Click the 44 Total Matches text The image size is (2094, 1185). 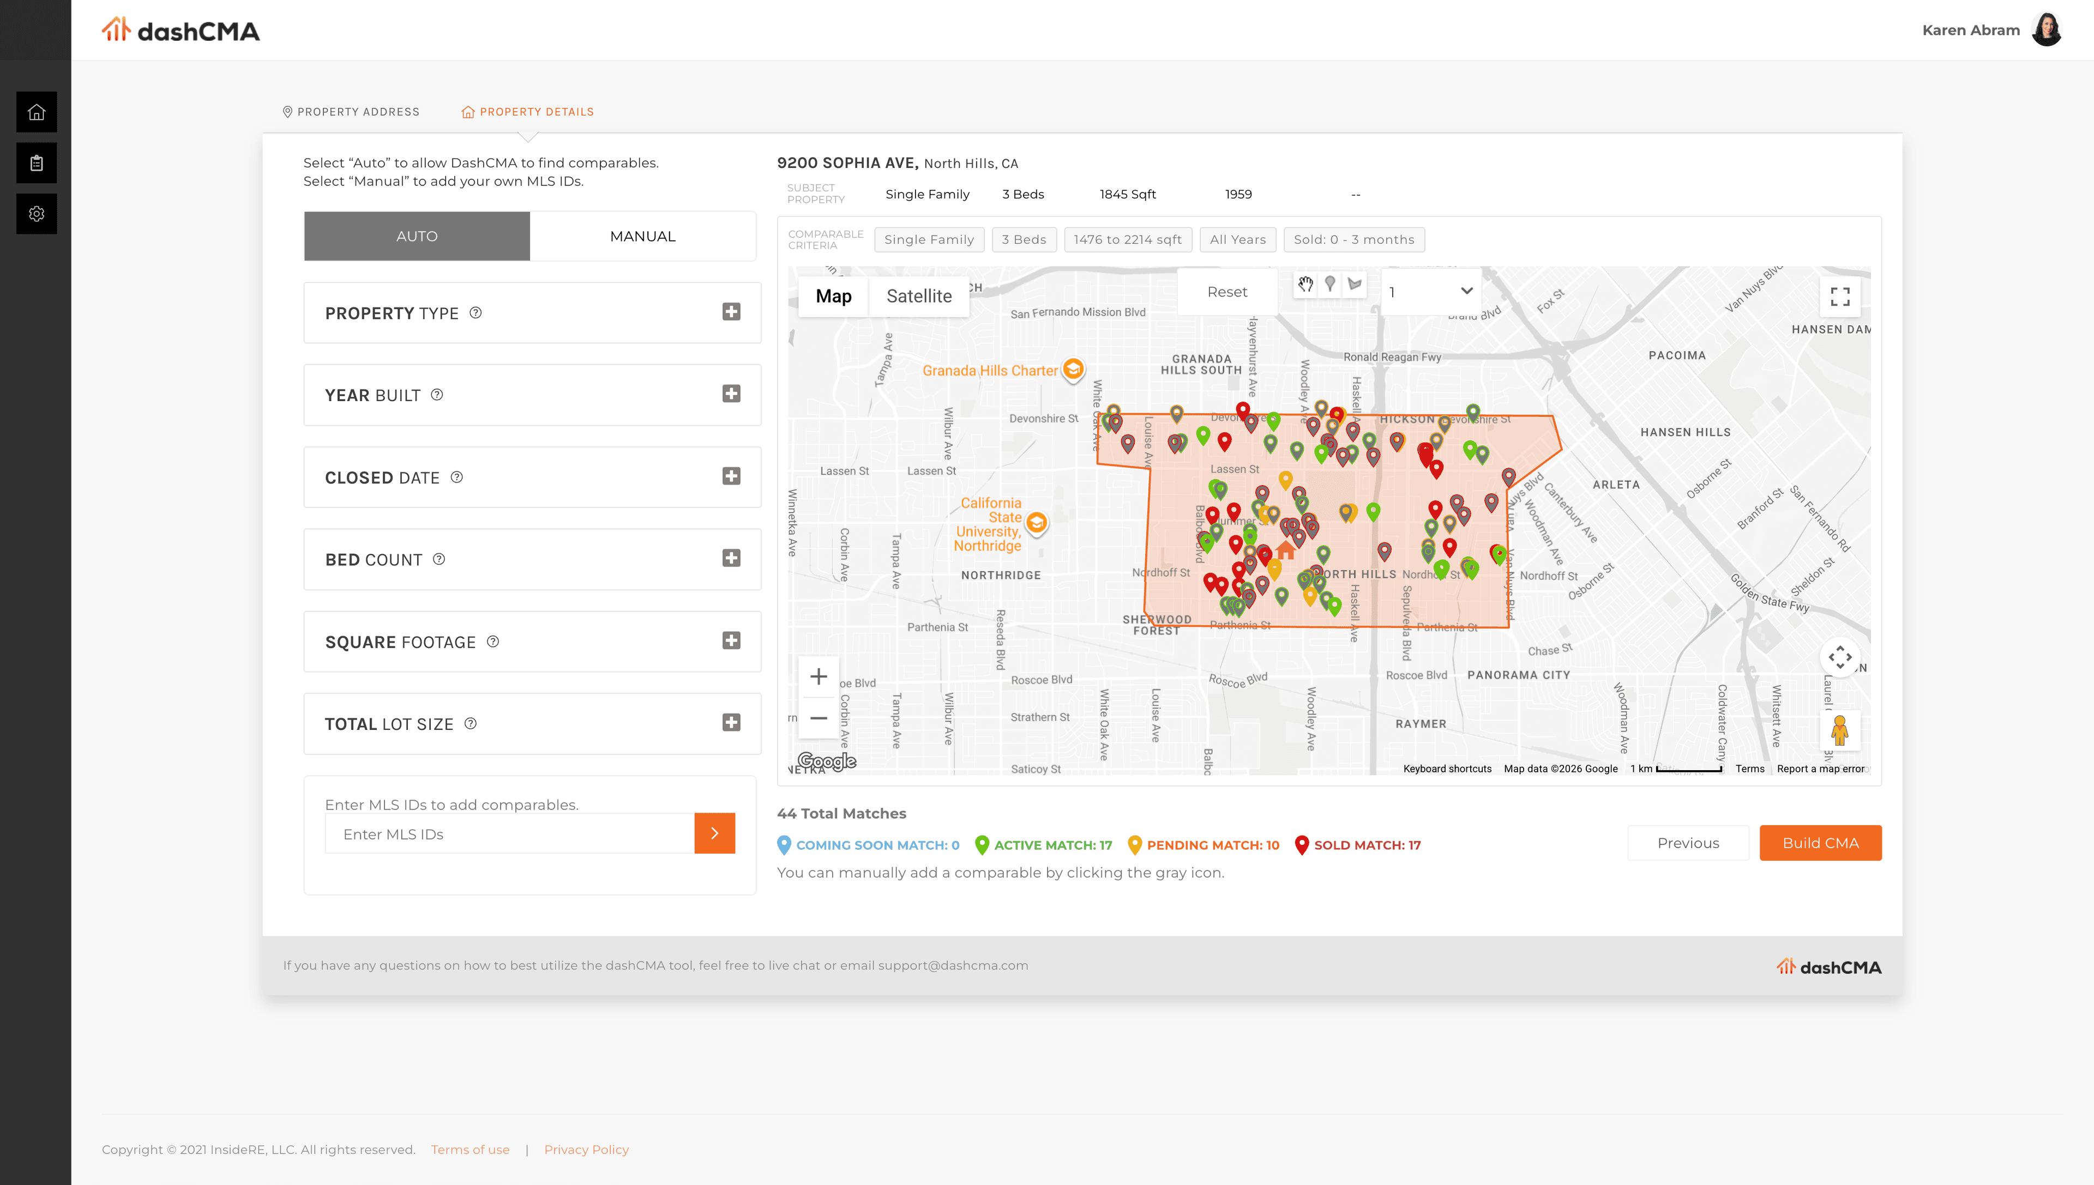[841, 813]
